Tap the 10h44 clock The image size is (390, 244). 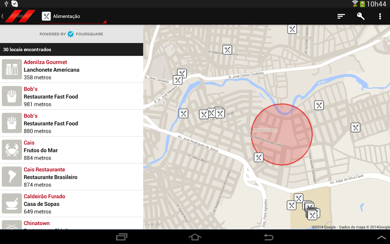tap(376, 4)
